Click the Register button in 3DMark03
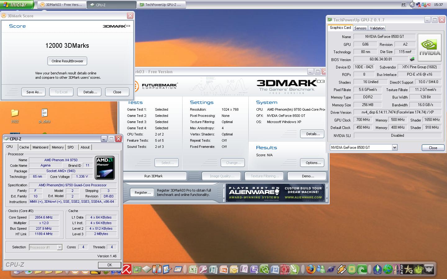Viewport: 447px width, 279px height. [x=142, y=193]
